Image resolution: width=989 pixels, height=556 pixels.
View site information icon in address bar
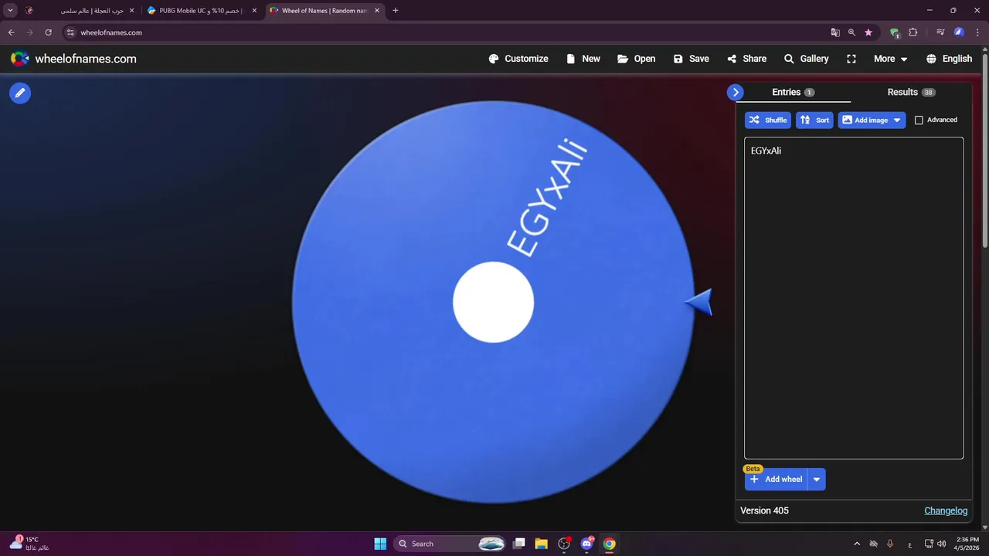[x=70, y=32]
